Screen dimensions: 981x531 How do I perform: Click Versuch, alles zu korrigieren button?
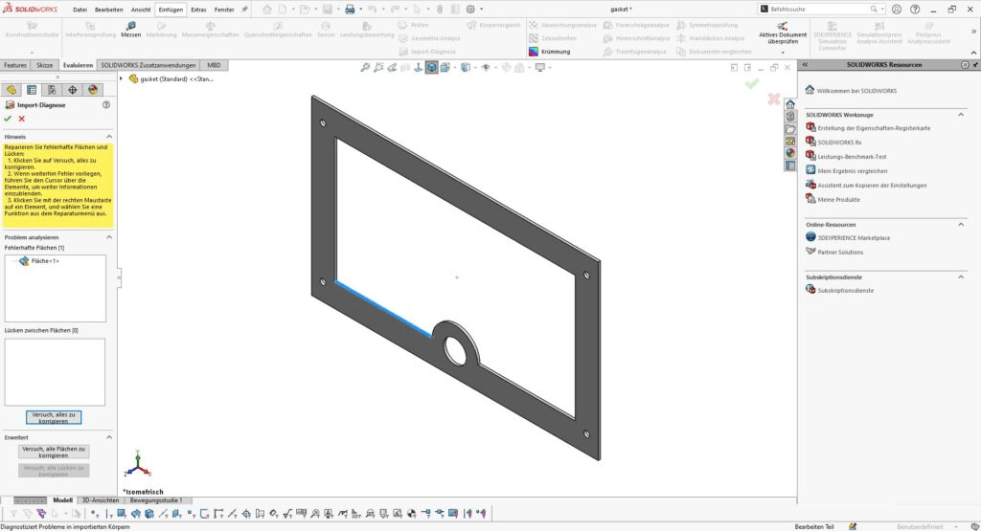(55, 417)
